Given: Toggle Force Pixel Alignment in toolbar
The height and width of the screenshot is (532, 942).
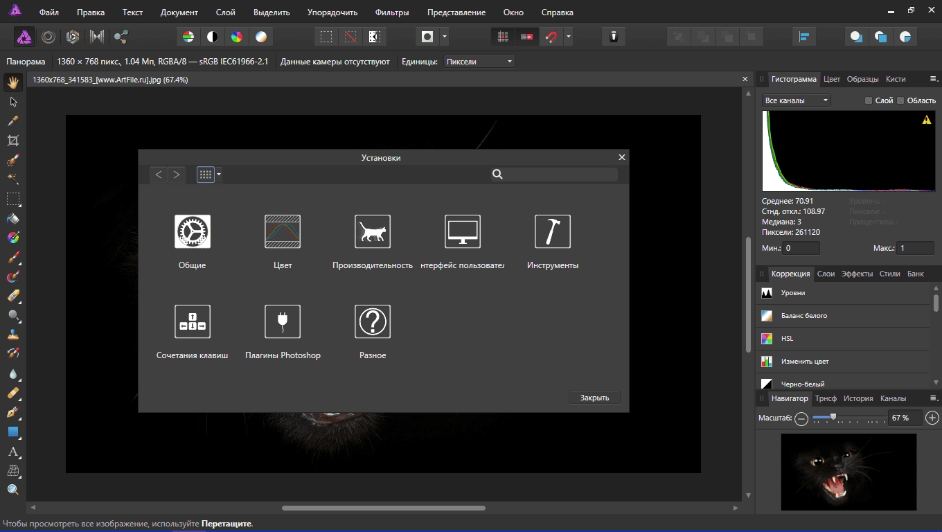Looking at the screenshot, I should click(503, 37).
